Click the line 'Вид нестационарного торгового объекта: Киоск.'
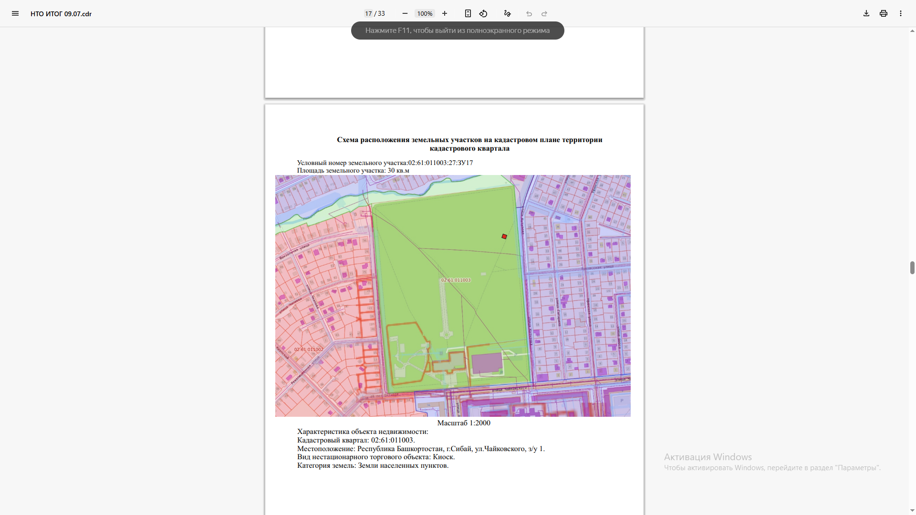916x515 pixels. click(376, 457)
